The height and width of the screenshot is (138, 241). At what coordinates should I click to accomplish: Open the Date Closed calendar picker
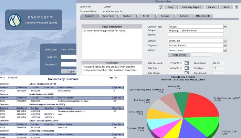click(x=187, y=73)
